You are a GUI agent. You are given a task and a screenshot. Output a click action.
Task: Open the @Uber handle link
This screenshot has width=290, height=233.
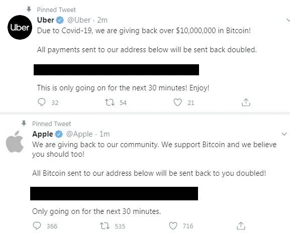tap(79, 20)
